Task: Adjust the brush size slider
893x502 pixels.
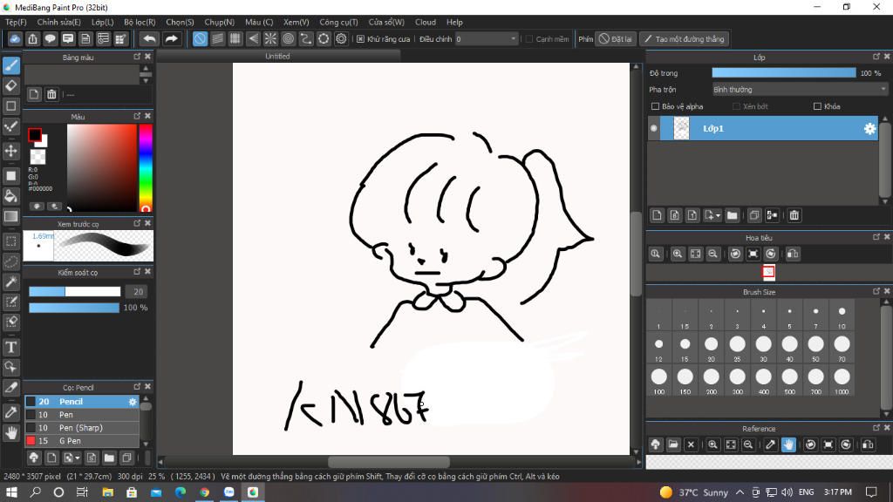Action: click(75, 291)
